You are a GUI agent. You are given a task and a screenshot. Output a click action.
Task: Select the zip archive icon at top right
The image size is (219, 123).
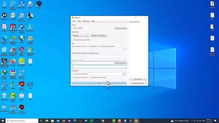(212, 4)
